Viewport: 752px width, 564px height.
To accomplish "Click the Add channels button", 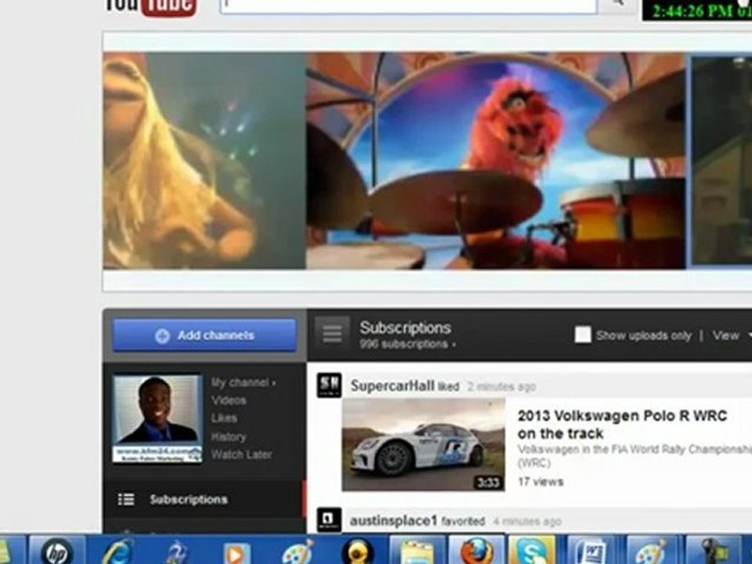I will [x=204, y=335].
